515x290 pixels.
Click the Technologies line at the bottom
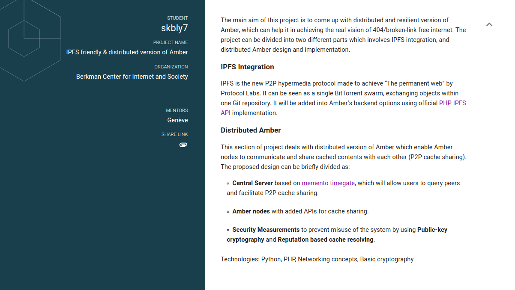(317, 259)
